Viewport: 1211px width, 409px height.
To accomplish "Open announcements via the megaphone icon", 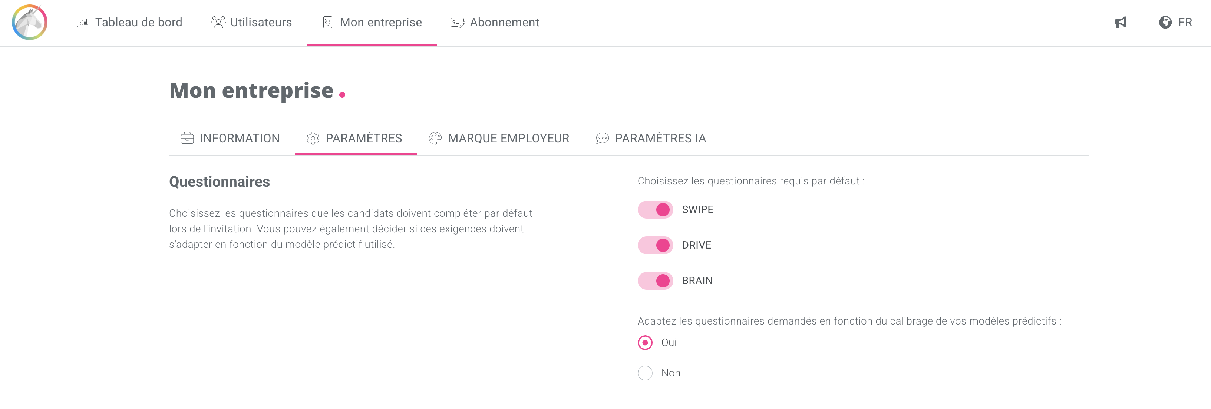I will pos(1121,23).
